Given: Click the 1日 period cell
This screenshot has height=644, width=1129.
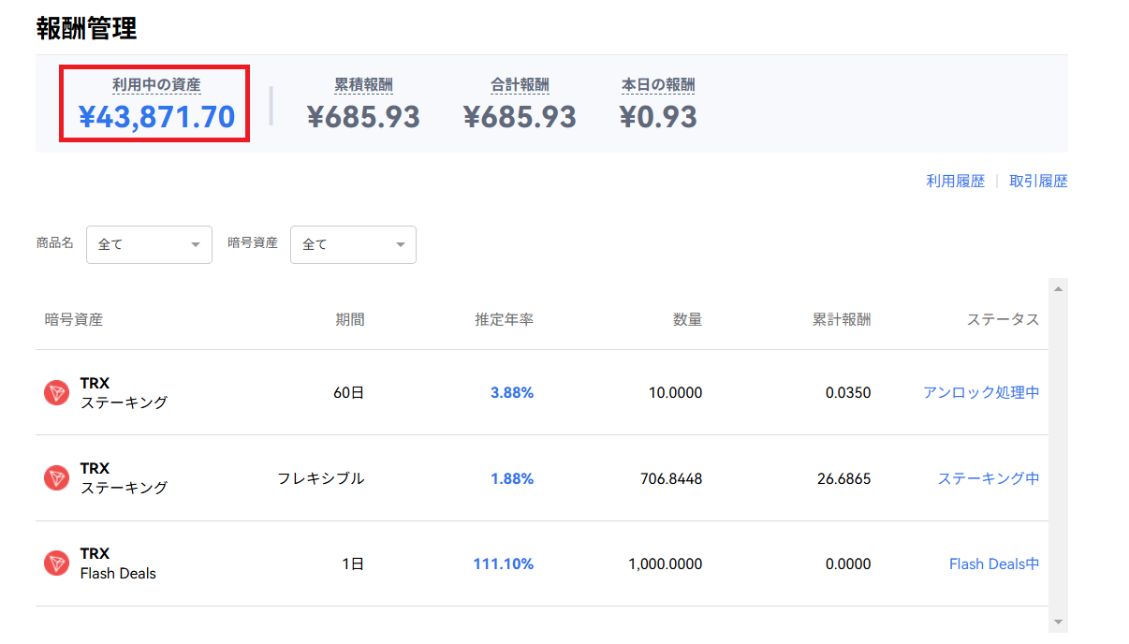Looking at the screenshot, I should coord(353,563).
